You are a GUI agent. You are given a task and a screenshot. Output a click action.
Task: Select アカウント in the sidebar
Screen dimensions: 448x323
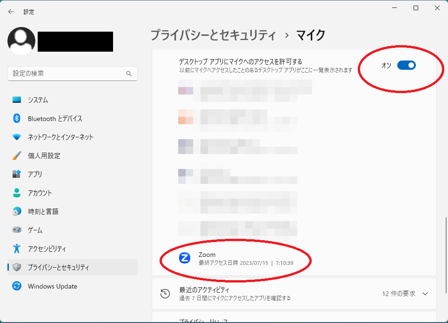coord(40,193)
